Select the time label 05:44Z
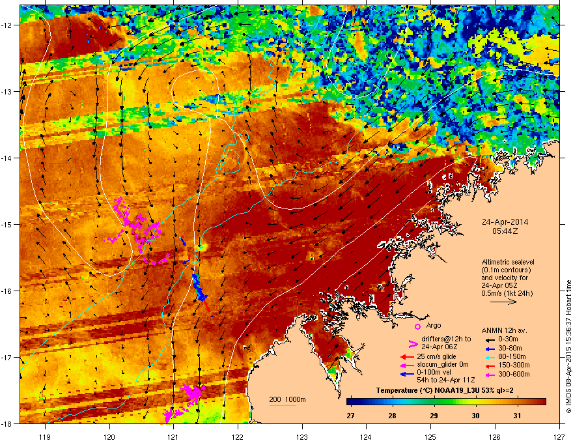 (x=505, y=231)
